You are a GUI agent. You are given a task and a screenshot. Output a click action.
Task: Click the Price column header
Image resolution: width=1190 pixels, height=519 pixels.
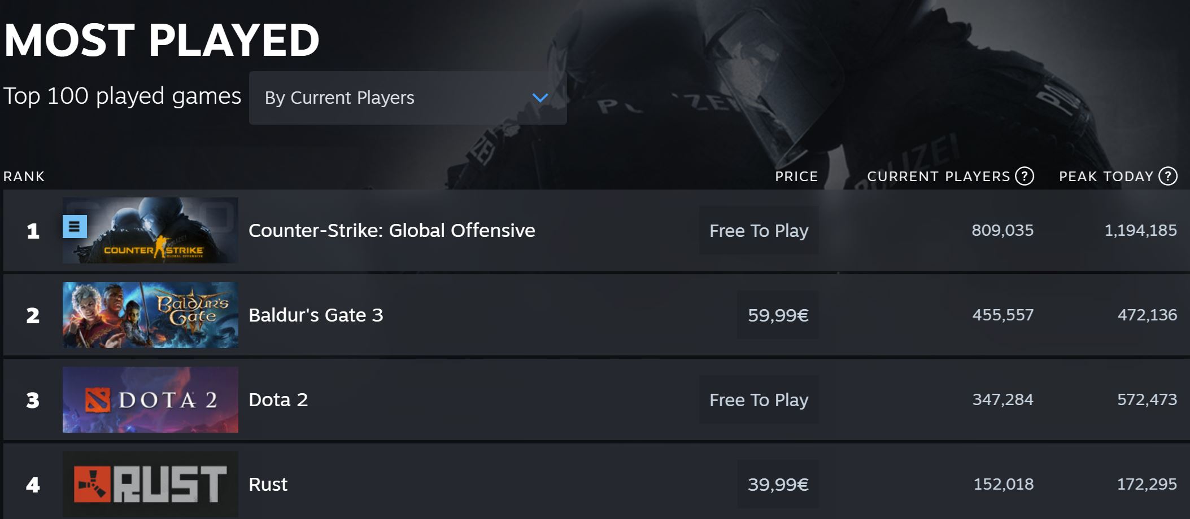point(796,177)
